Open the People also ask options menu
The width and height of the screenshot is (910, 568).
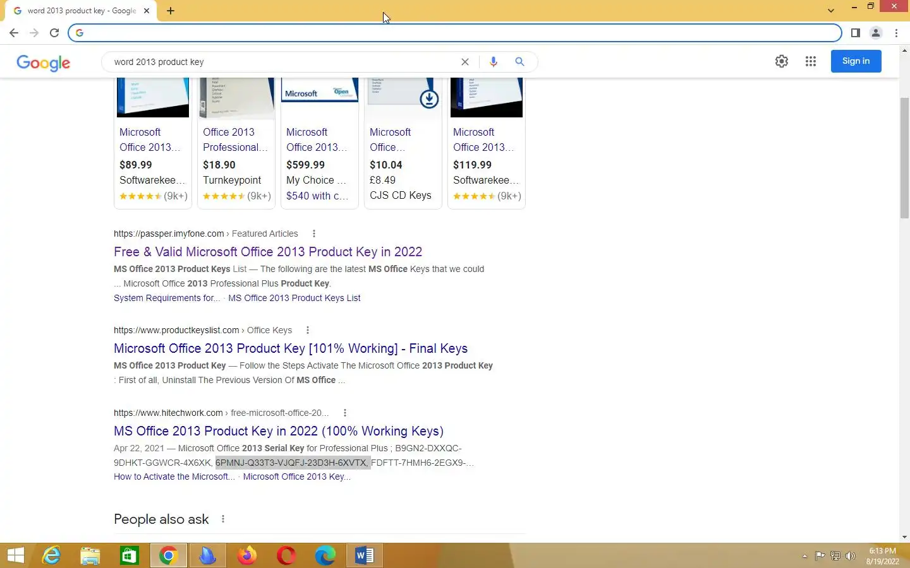pyautogui.click(x=223, y=519)
